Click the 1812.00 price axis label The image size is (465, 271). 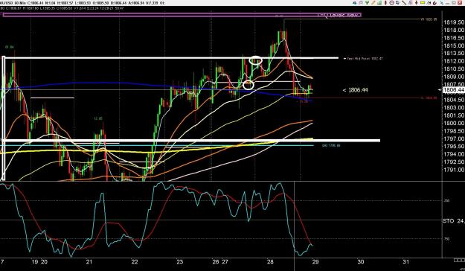pyautogui.click(x=453, y=61)
